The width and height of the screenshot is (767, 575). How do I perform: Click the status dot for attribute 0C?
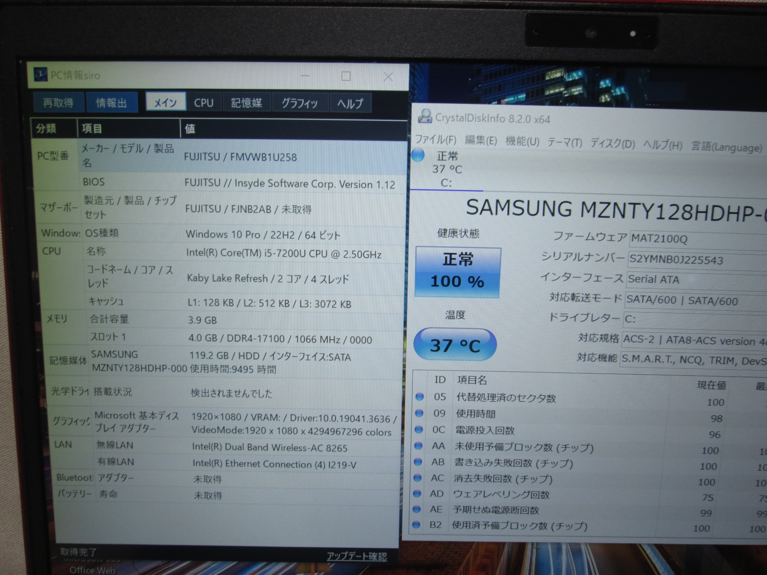coord(418,429)
